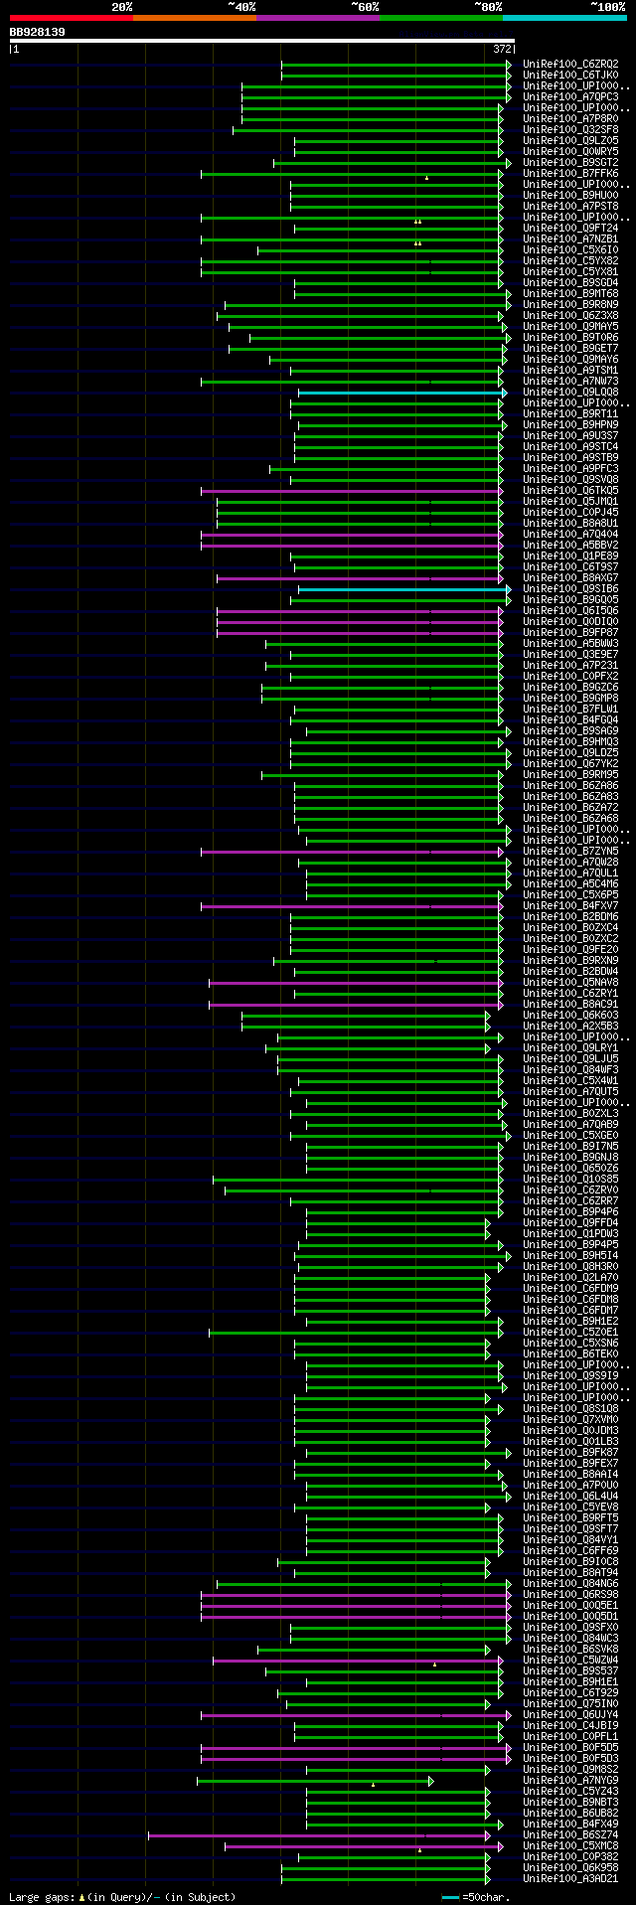Image resolution: width=636 pixels, height=1905 pixels.
Task: Click UniRef100_Q0WRY5 label
Action: click(x=570, y=152)
